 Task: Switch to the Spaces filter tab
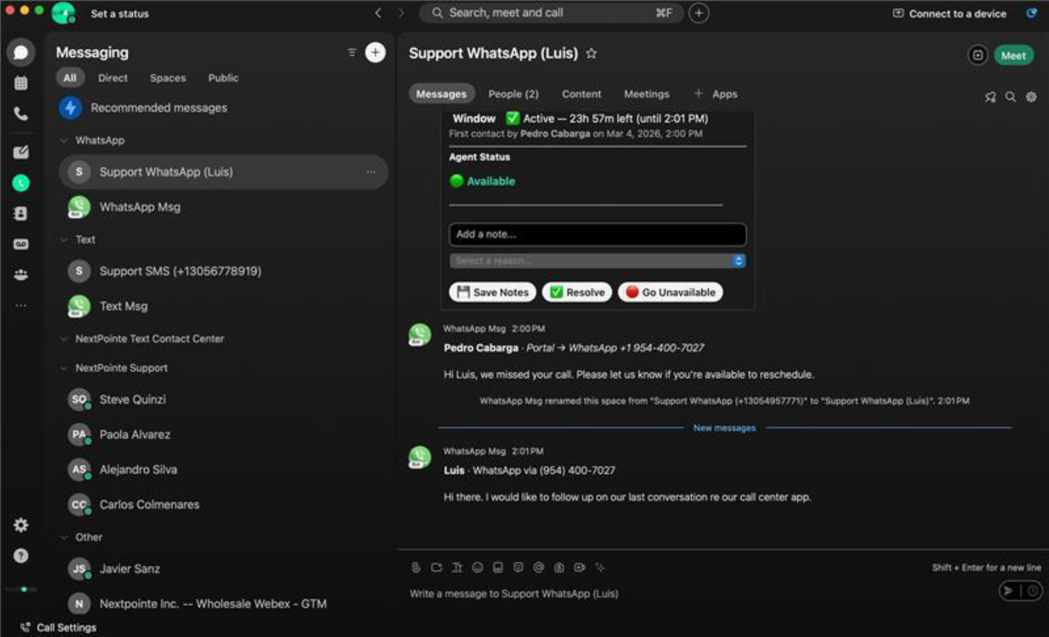168,78
